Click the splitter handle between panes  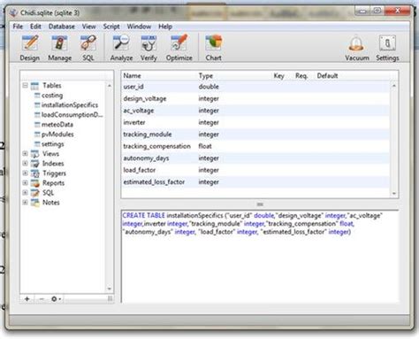click(x=260, y=204)
